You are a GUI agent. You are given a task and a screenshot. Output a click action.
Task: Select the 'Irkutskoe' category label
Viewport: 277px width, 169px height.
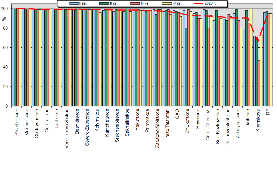(248, 118)
